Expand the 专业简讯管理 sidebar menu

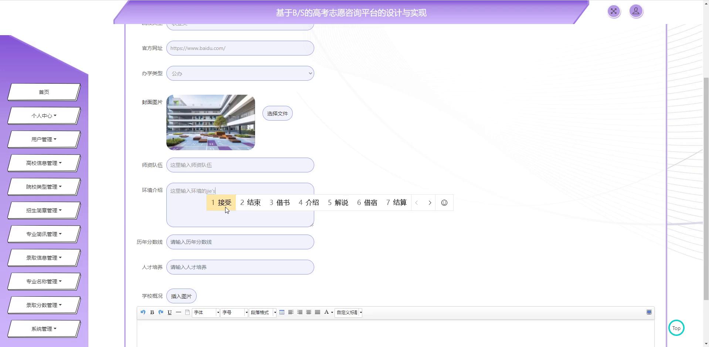pos(44,234)
